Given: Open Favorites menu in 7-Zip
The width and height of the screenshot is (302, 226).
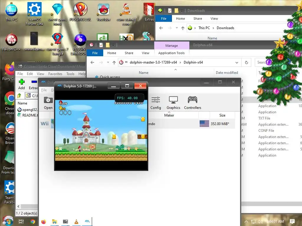Looking at the screenshot, I should click(x=55, y=74).
